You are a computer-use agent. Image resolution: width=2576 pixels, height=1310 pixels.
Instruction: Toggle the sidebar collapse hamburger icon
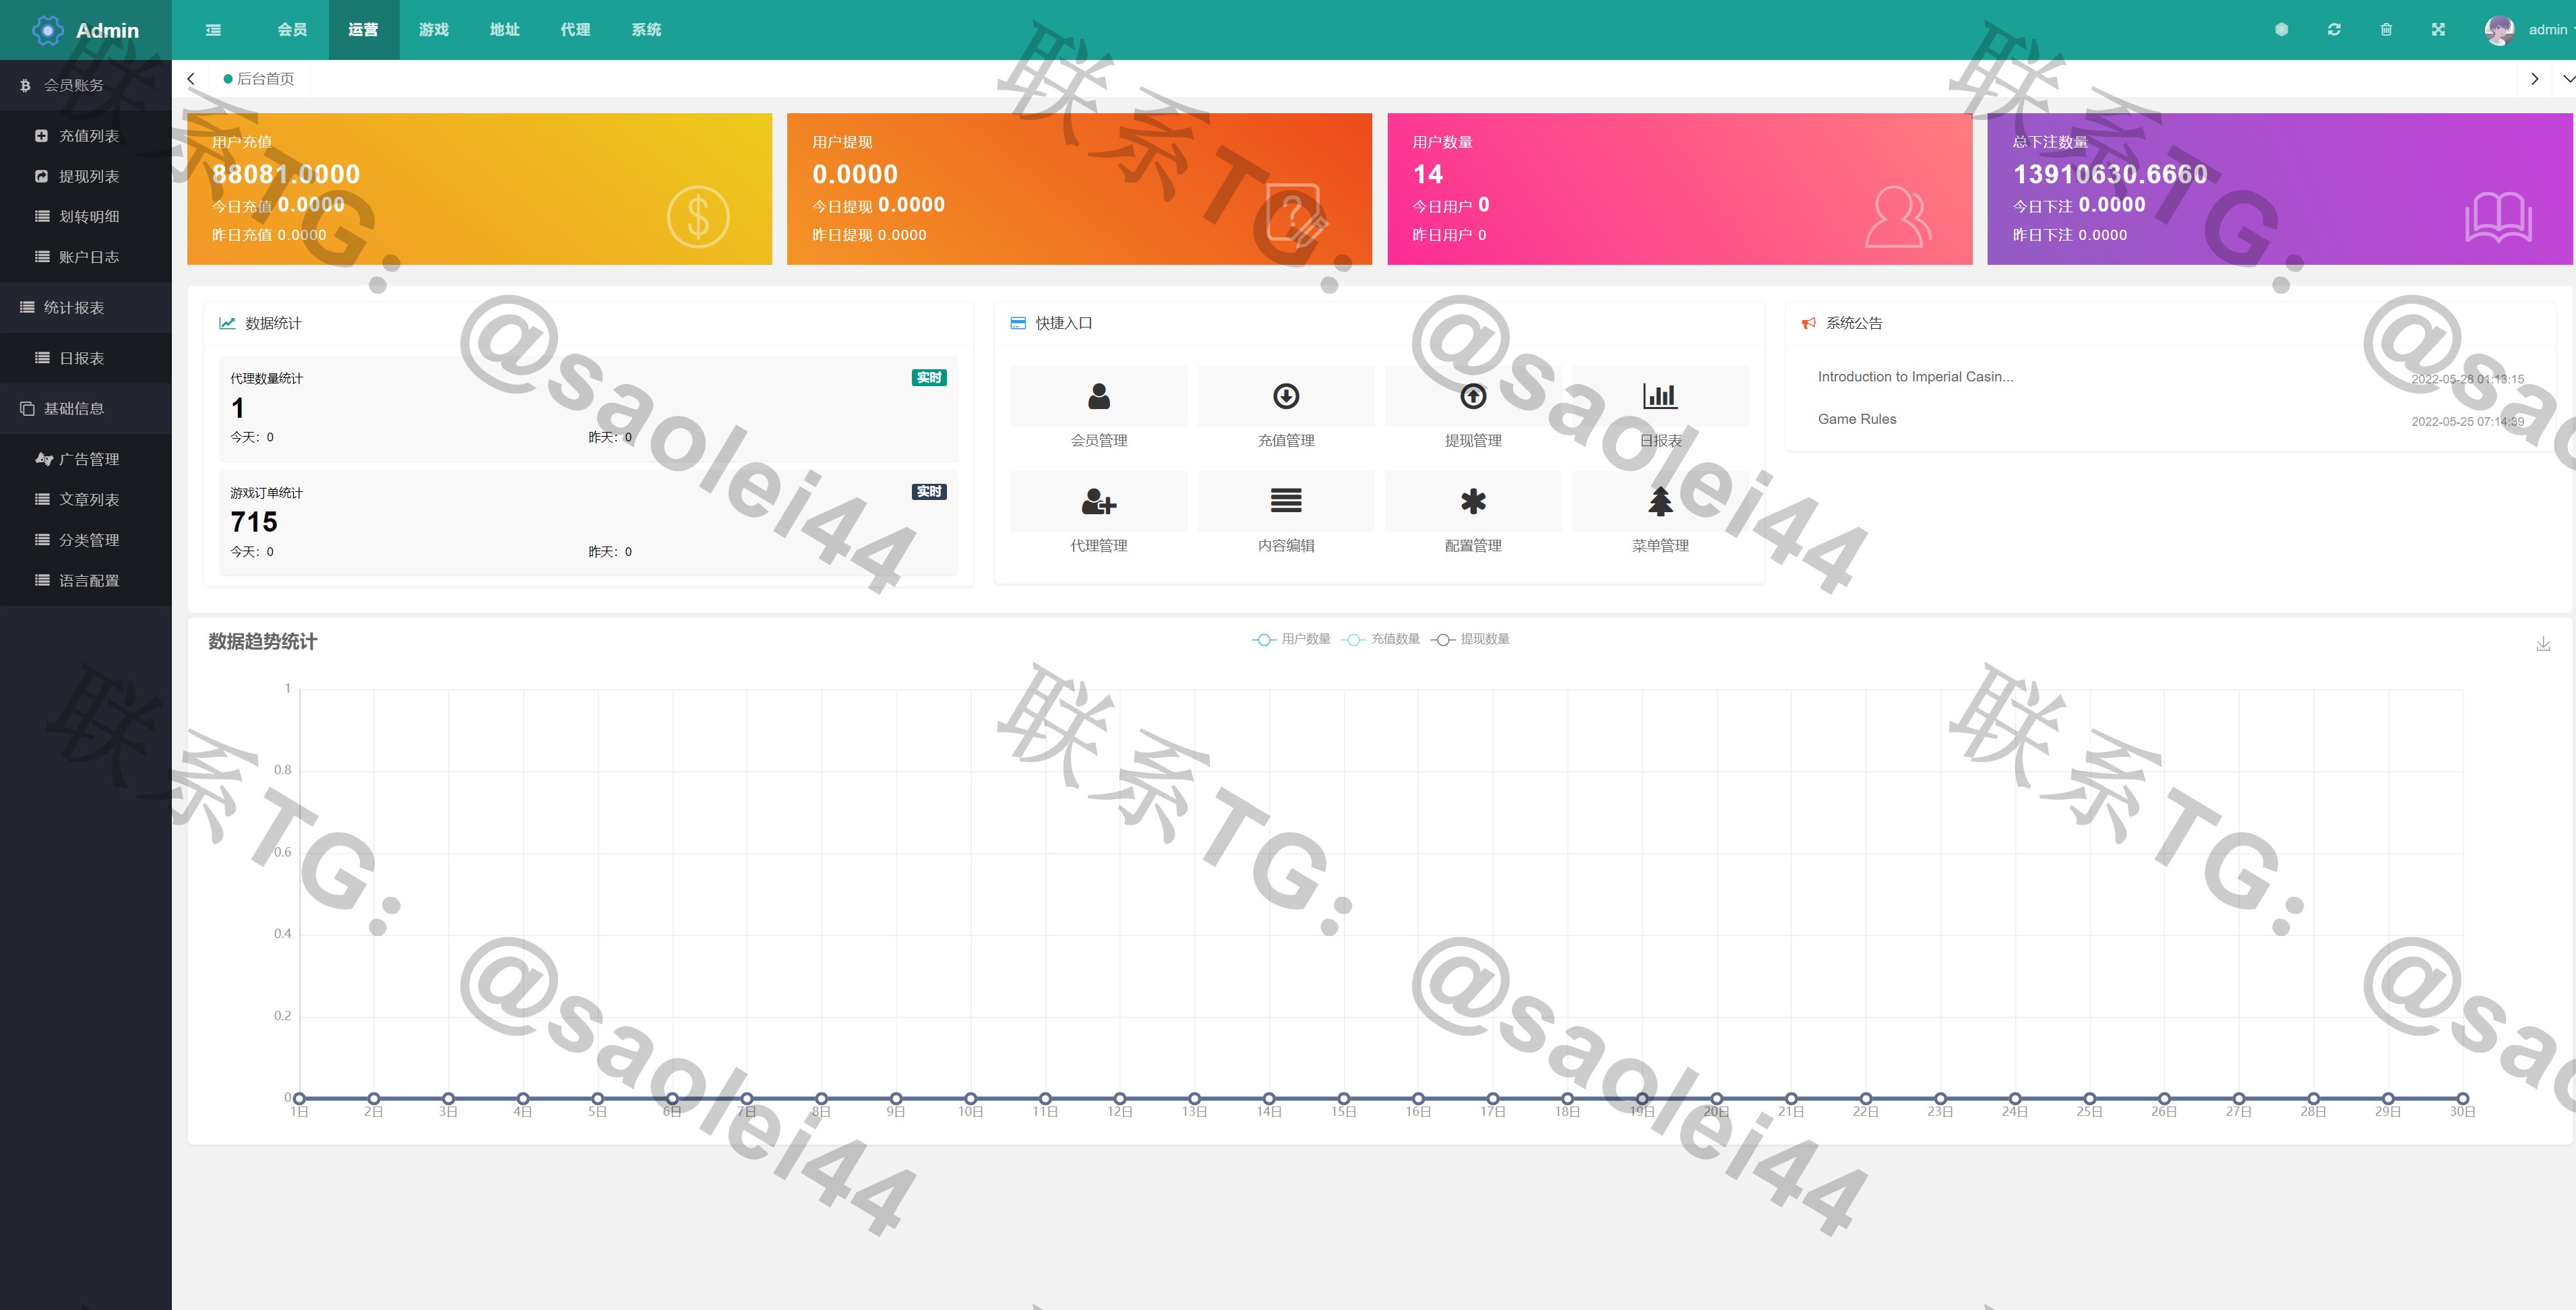pyautogui.click(x=213, y=30)
